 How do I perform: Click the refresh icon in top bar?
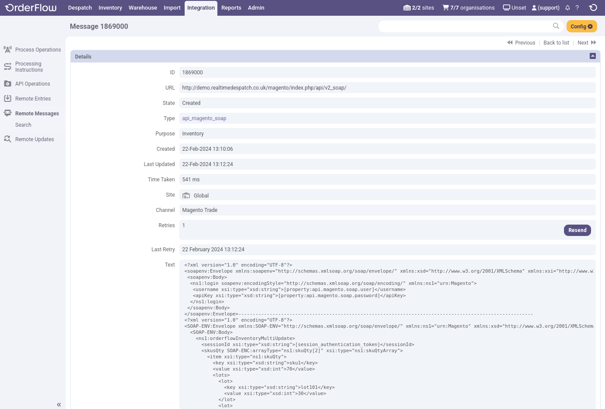pos(593,8)
